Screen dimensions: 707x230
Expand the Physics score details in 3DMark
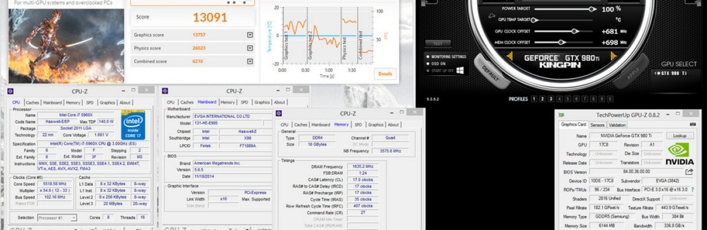[x=249, y=48]
